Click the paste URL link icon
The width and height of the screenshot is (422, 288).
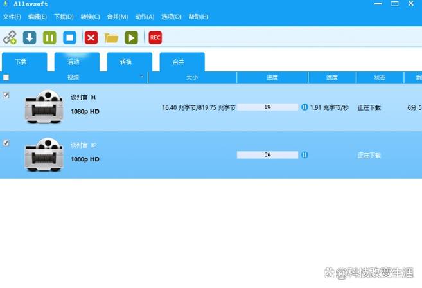click(10, 37)
